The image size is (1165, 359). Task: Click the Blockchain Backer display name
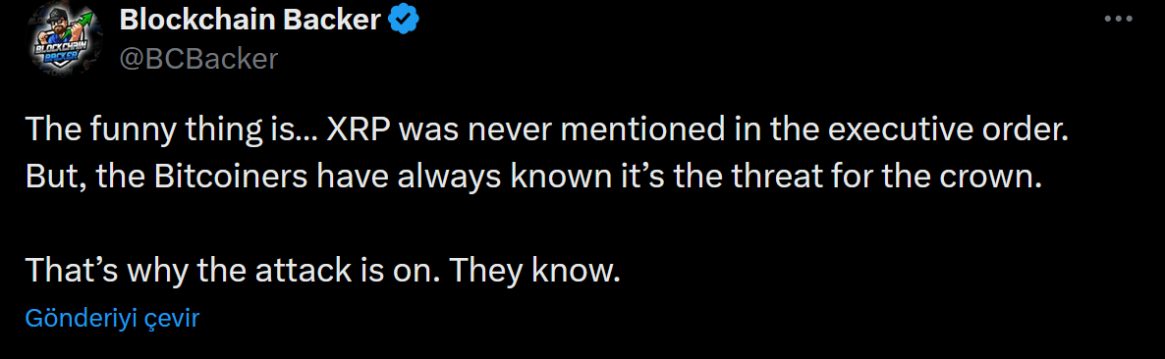point(250,21)
